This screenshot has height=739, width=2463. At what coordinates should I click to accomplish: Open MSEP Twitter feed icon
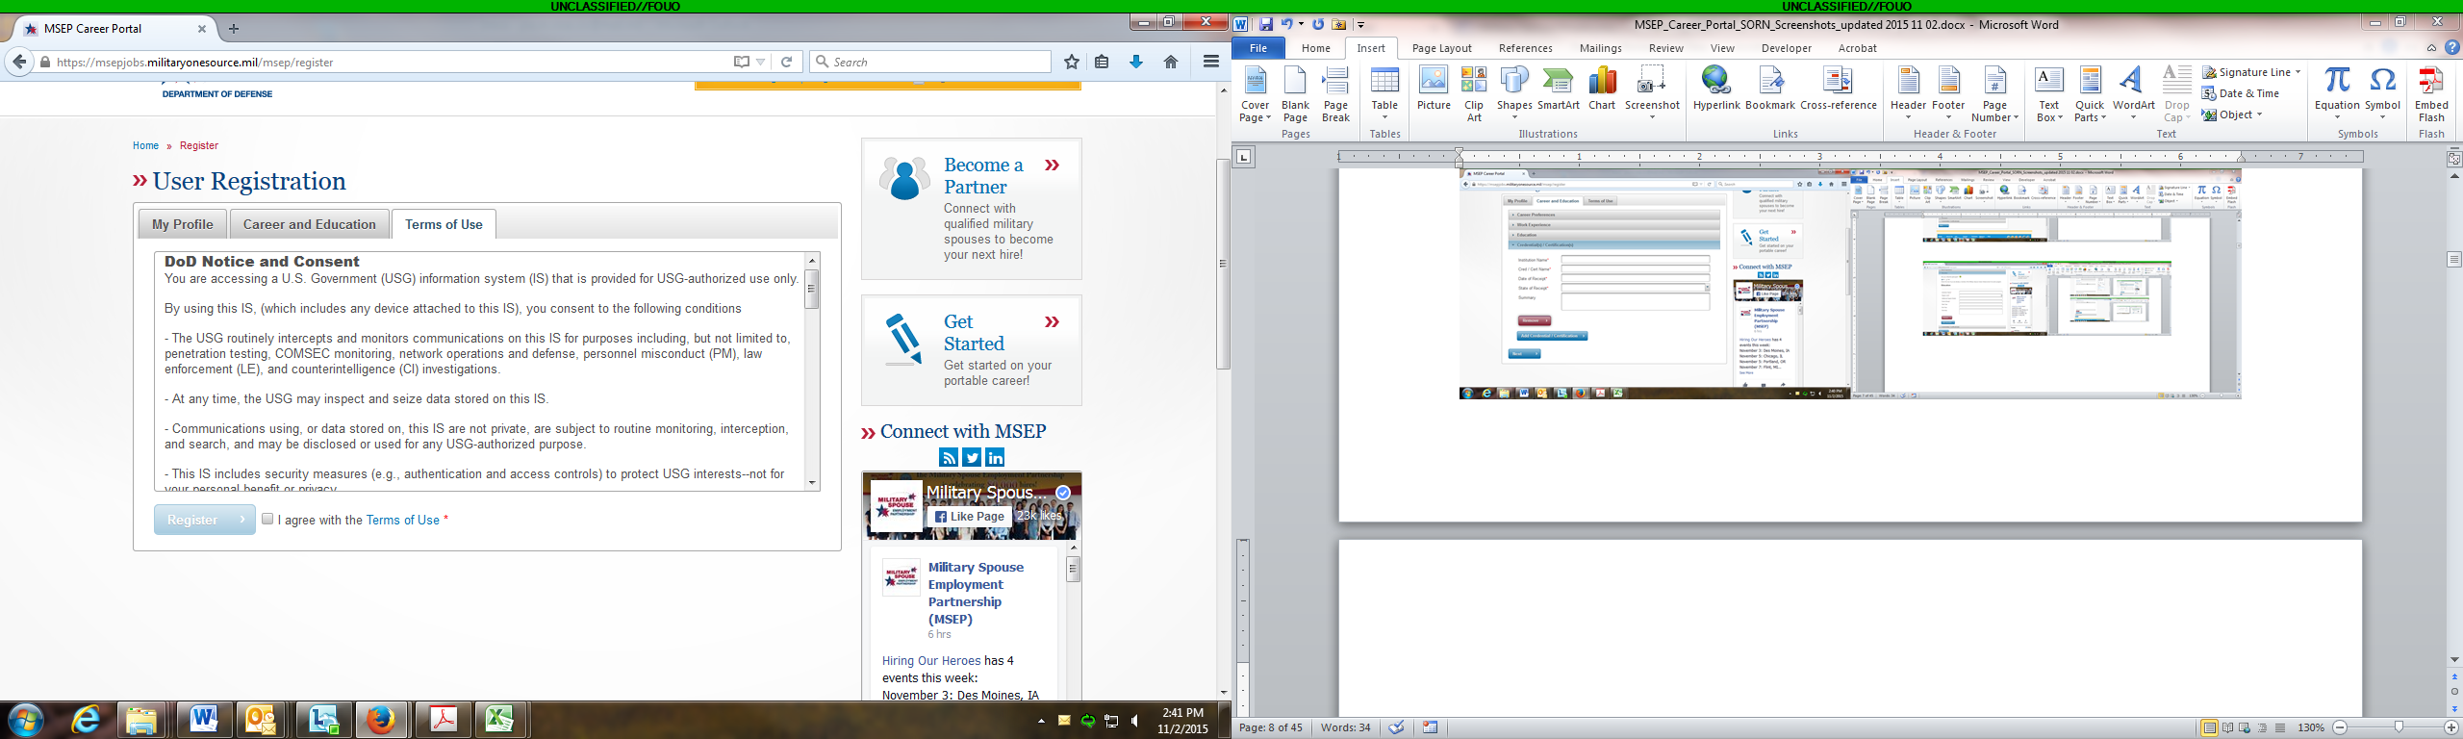click(972, 458)
